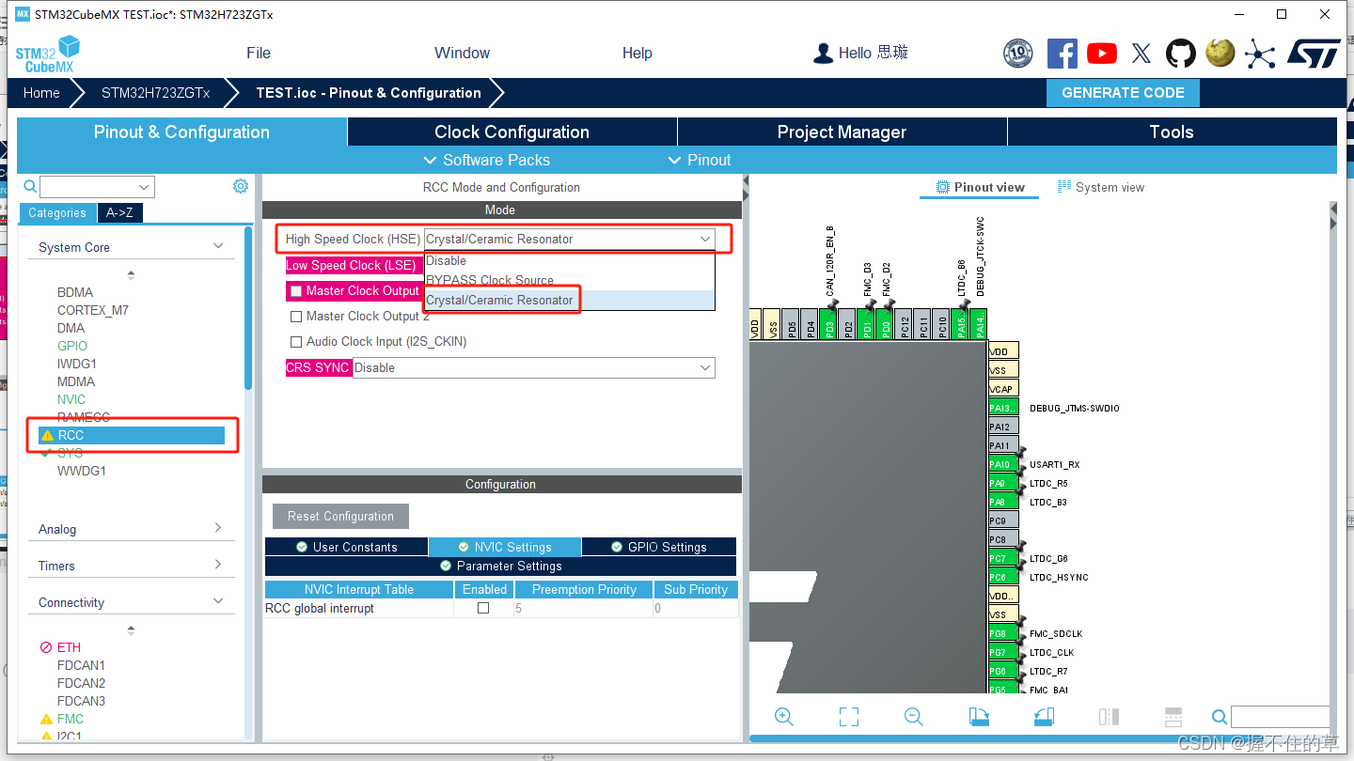Open the Pinout dropdown menu
This screenshot has height=761, width=1354.
(x=700, y=160)
